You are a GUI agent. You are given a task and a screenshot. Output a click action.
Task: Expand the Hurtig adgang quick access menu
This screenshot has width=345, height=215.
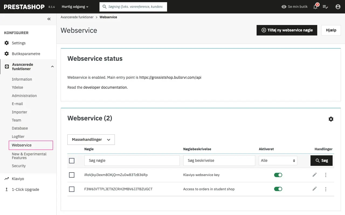coord(75,7)
